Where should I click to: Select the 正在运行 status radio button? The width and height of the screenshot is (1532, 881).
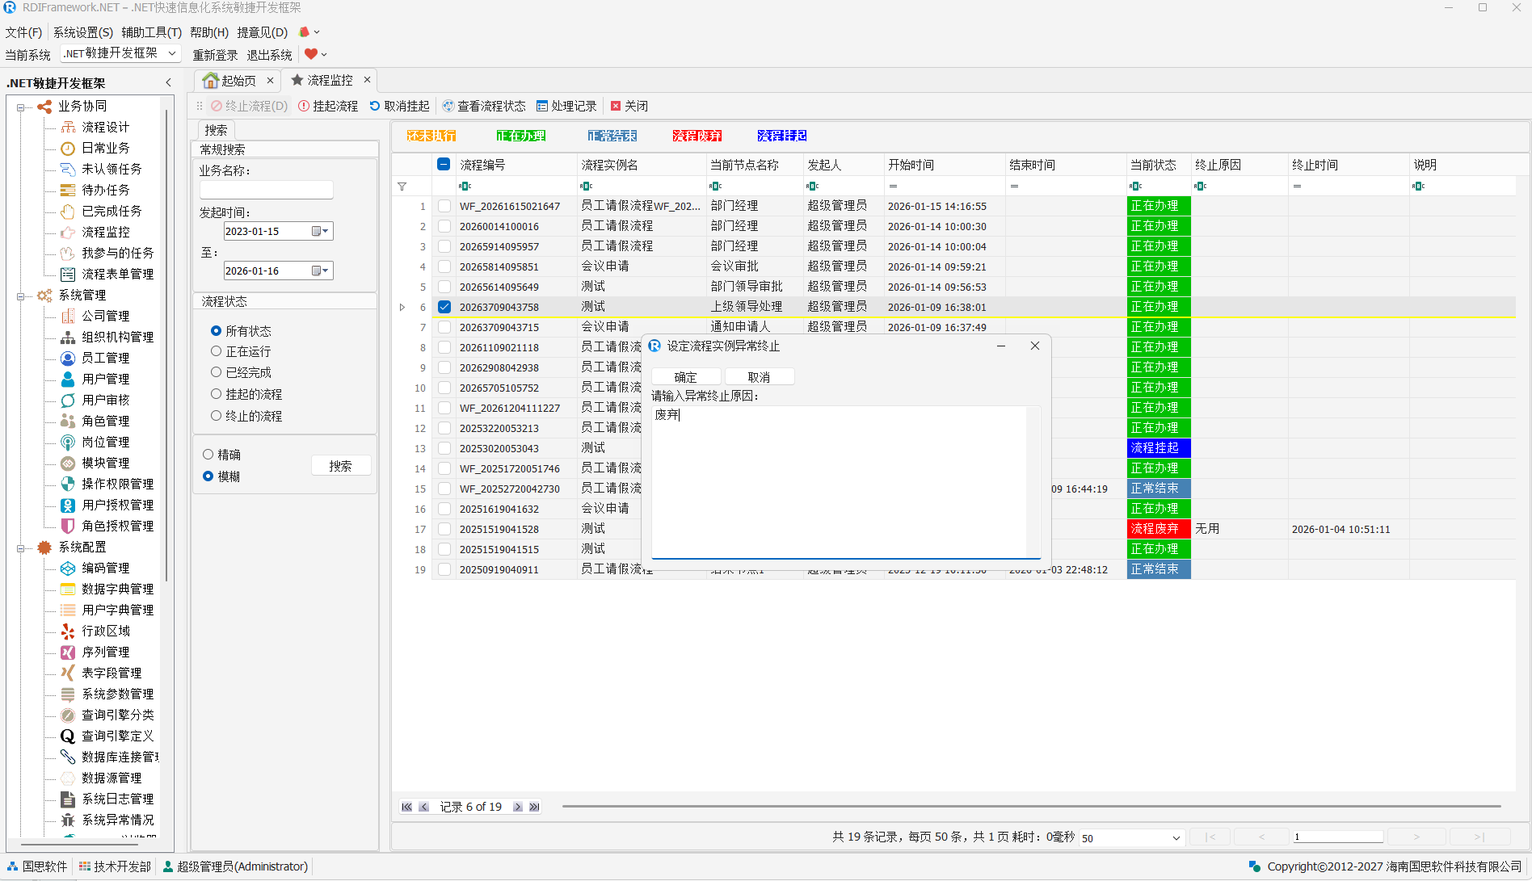[216, 351]
